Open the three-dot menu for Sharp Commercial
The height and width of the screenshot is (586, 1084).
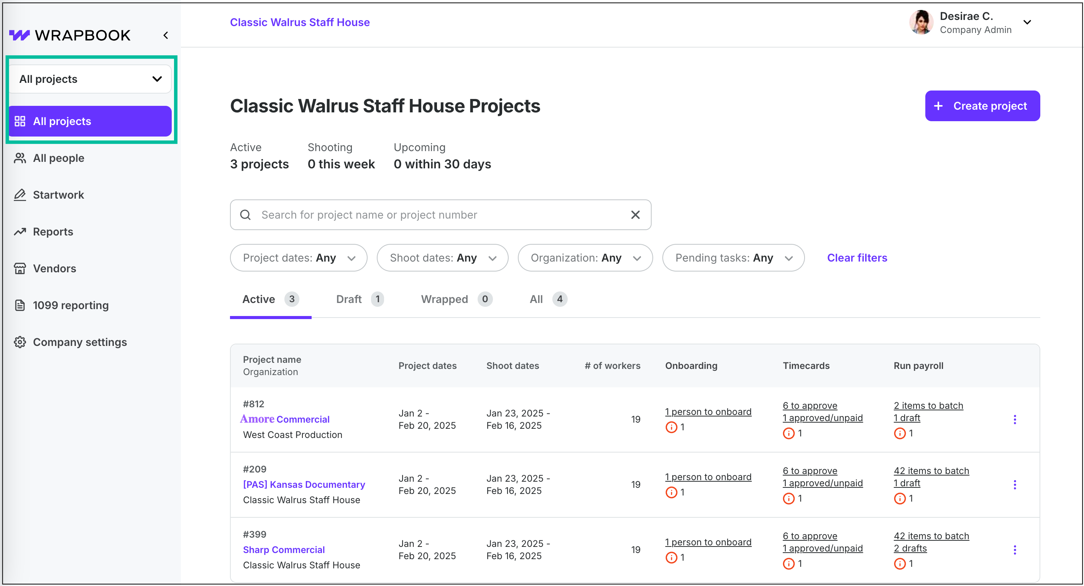(1015, 550)
